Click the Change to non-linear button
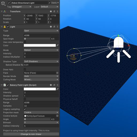This screenshot has height=137, width=137. (x=31, y=134)
